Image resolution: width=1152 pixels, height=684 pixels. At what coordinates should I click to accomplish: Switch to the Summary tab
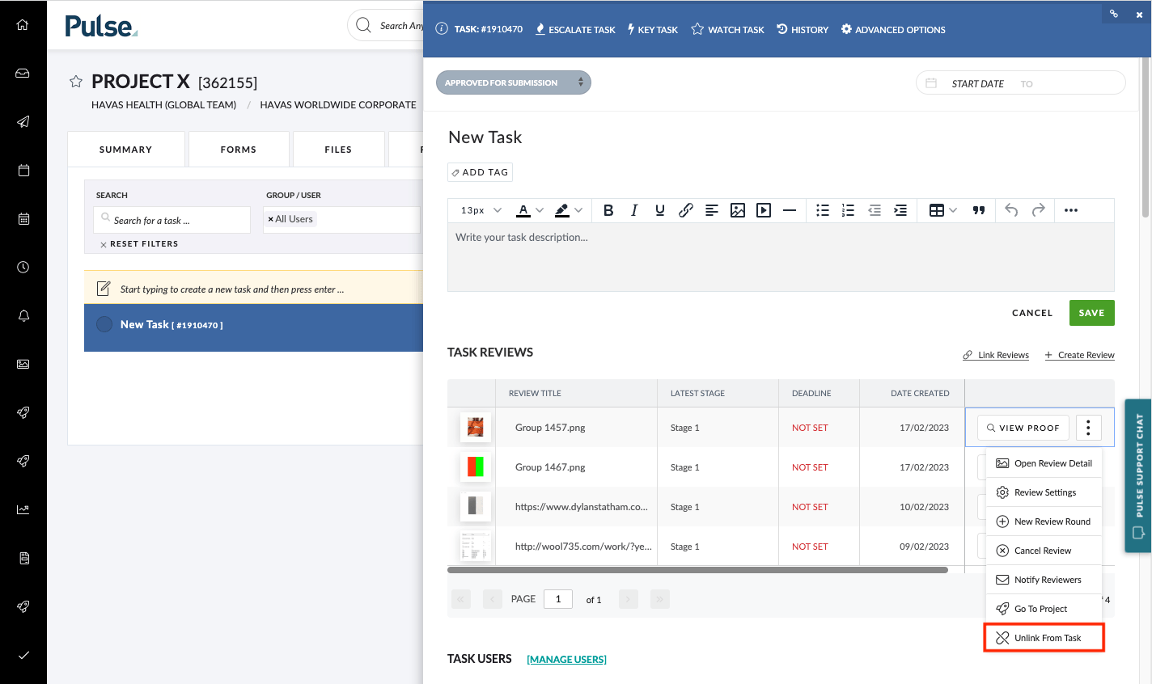coord(125,150)
